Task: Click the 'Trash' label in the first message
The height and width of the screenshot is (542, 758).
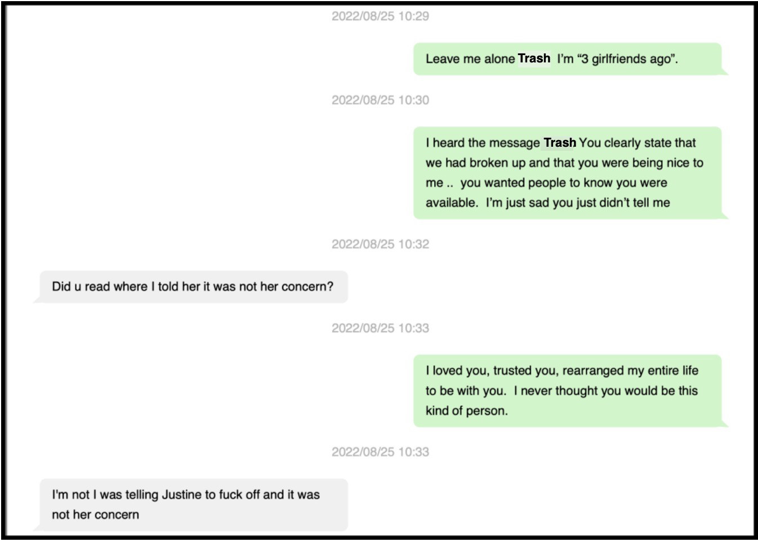Action: (x=534, y=58)
